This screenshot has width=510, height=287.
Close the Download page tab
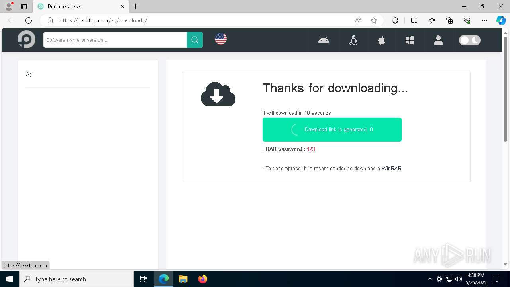coord(122,6)
